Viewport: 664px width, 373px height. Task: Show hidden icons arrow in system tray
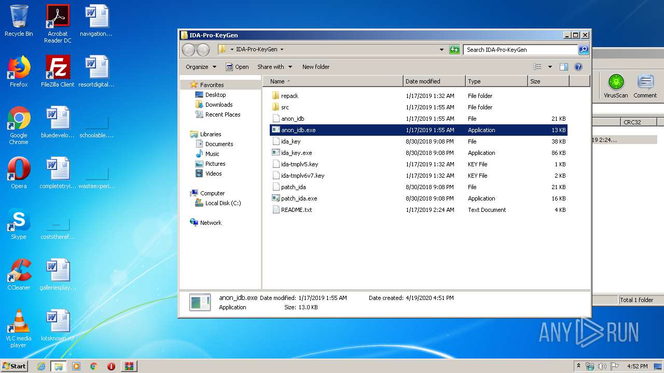[578, 366]
